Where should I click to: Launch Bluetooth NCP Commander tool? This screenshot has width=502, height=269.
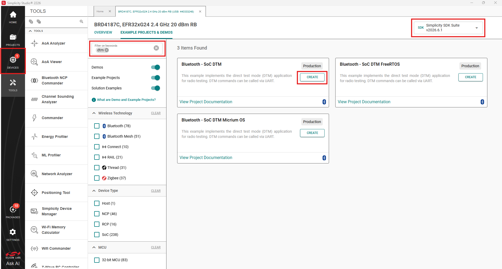coord(56,81)
